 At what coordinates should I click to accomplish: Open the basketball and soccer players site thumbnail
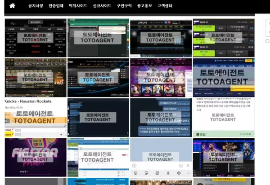[224, 157]
